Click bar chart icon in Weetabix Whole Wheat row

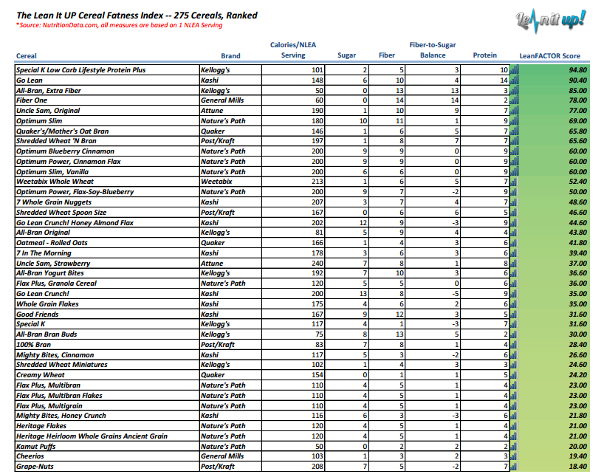click(513, 182)
